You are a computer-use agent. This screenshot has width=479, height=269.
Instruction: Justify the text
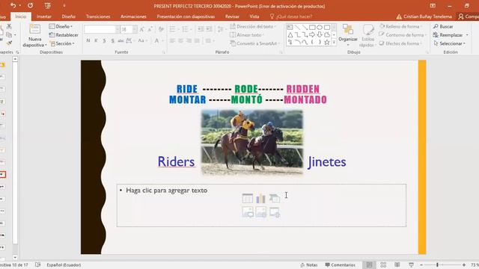tap(197, 40)
